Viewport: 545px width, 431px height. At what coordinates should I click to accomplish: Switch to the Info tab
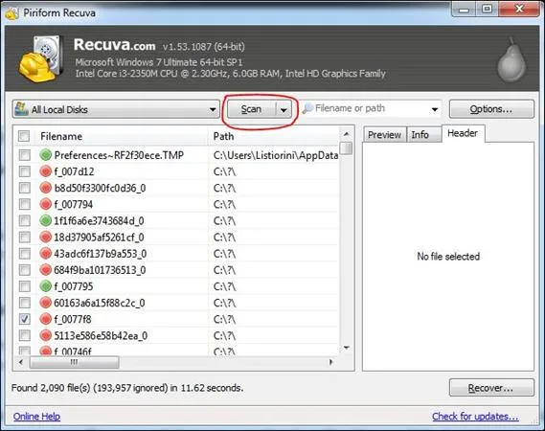420,135
